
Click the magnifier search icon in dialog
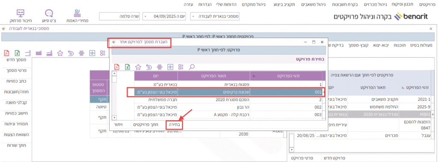[x=192, y=67]
